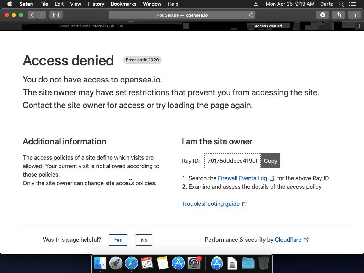Open the Trash in Dock
The image size is (364, 273).
click(x=264, y=263)
